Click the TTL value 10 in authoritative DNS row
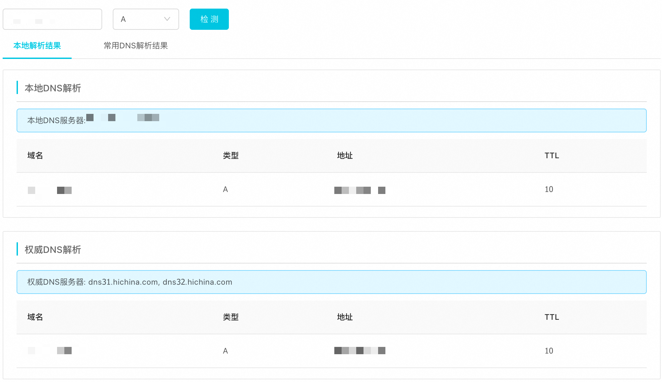 (x=549, y=351)
